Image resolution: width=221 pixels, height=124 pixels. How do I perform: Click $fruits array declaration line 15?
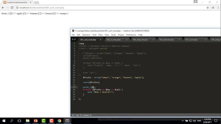coord(114,77)
